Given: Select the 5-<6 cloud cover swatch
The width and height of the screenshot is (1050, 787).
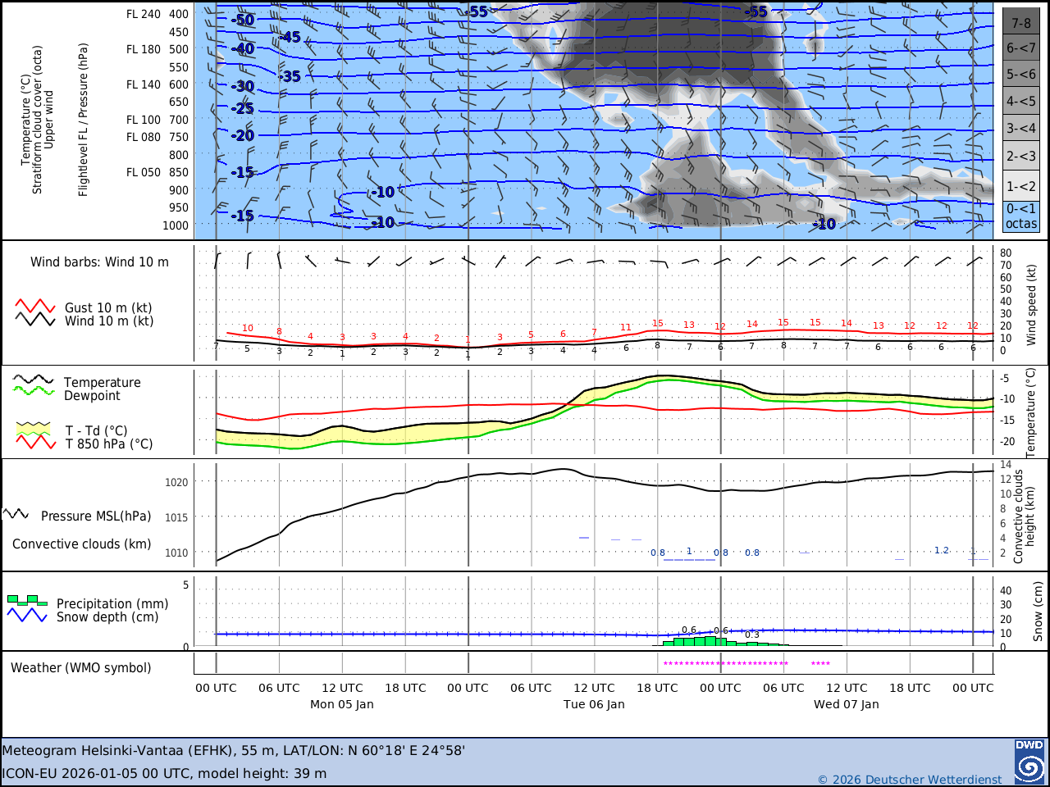Looking at the screenshot, I should pos(1021,74).
